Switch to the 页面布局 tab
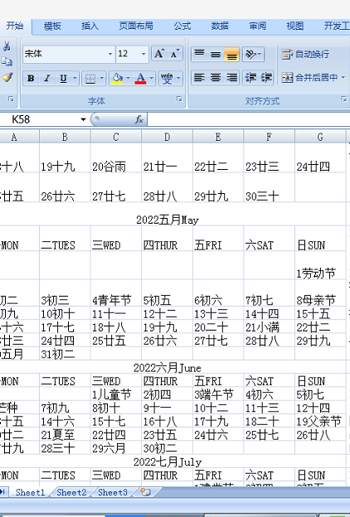The image size is (350, 517). click(136, 26)
